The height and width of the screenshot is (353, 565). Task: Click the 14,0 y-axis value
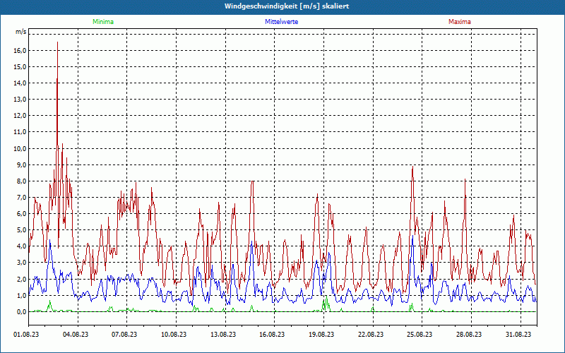pyautogui.click(x=20, y=83)
